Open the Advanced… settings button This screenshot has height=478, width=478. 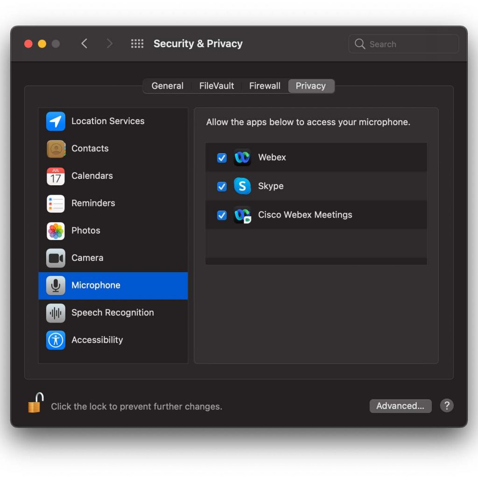click(x=400, y=406)
